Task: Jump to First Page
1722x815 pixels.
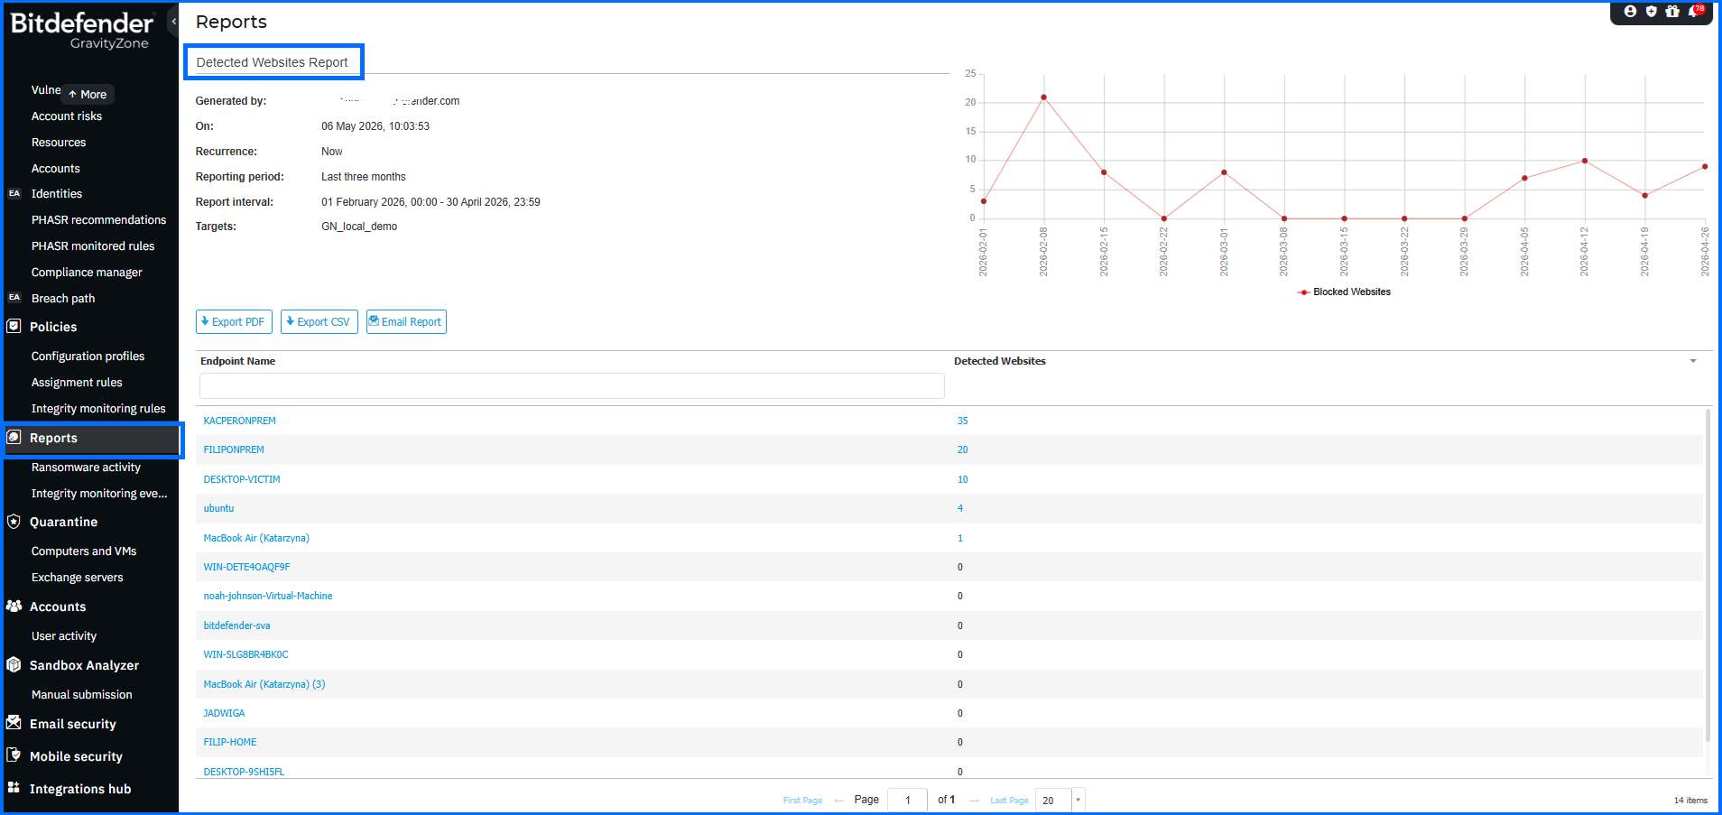Action: coord(802,801)
